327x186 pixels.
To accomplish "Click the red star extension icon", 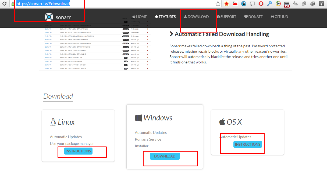I will pos(227,4).
